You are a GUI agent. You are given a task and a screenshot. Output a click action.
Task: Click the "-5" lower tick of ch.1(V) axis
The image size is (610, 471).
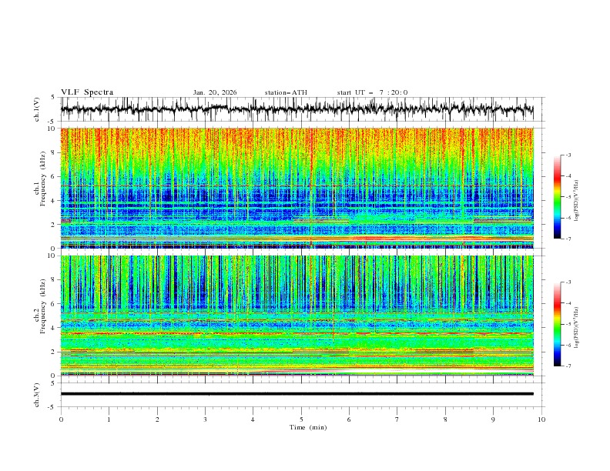point(52,122)
